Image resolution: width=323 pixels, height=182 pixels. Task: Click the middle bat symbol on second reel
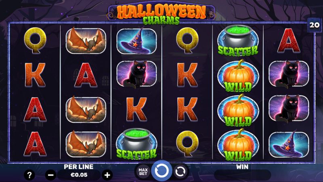point(86,109)
